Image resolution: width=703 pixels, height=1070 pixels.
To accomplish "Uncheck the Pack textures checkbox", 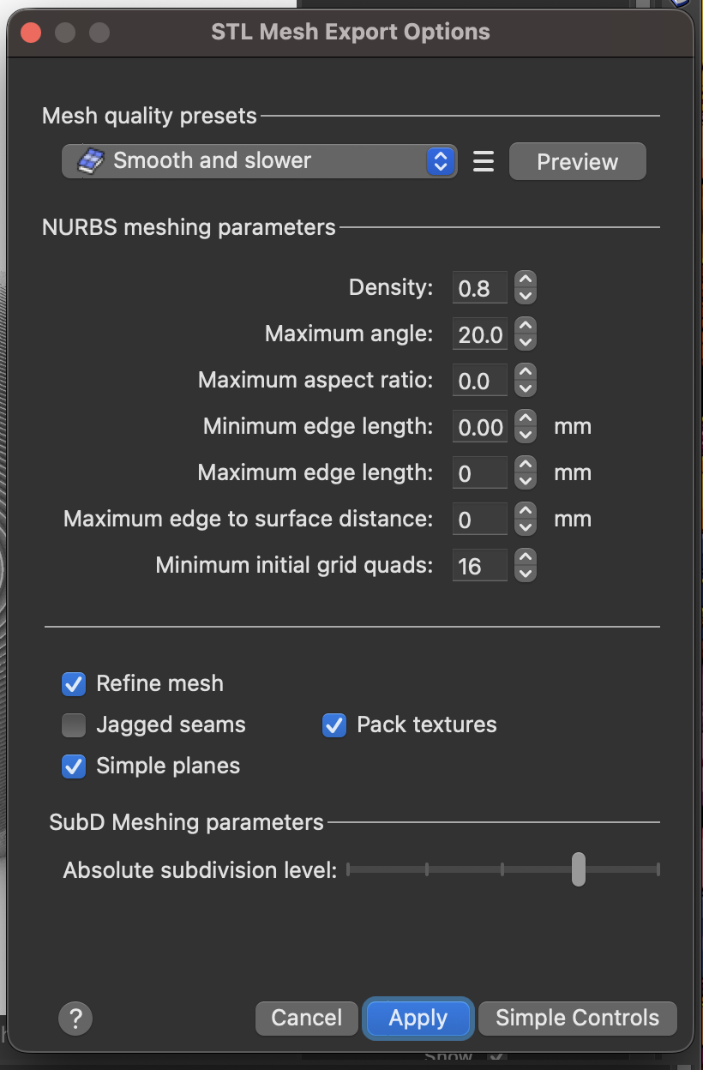I will [x=334, y=725].
